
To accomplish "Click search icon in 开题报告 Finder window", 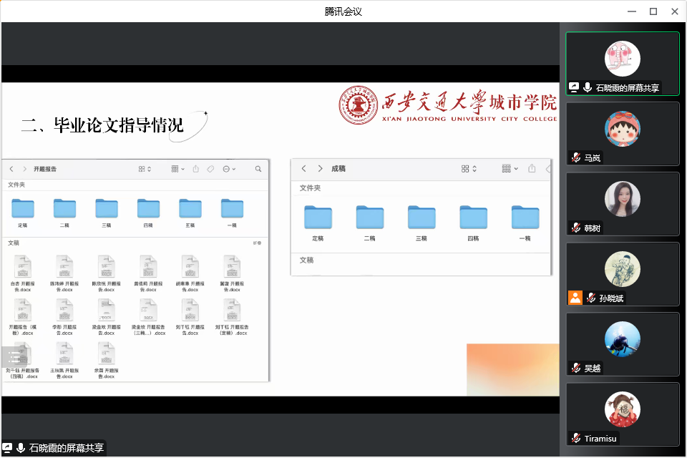I will pyautogui.click(x=258, y=169).
